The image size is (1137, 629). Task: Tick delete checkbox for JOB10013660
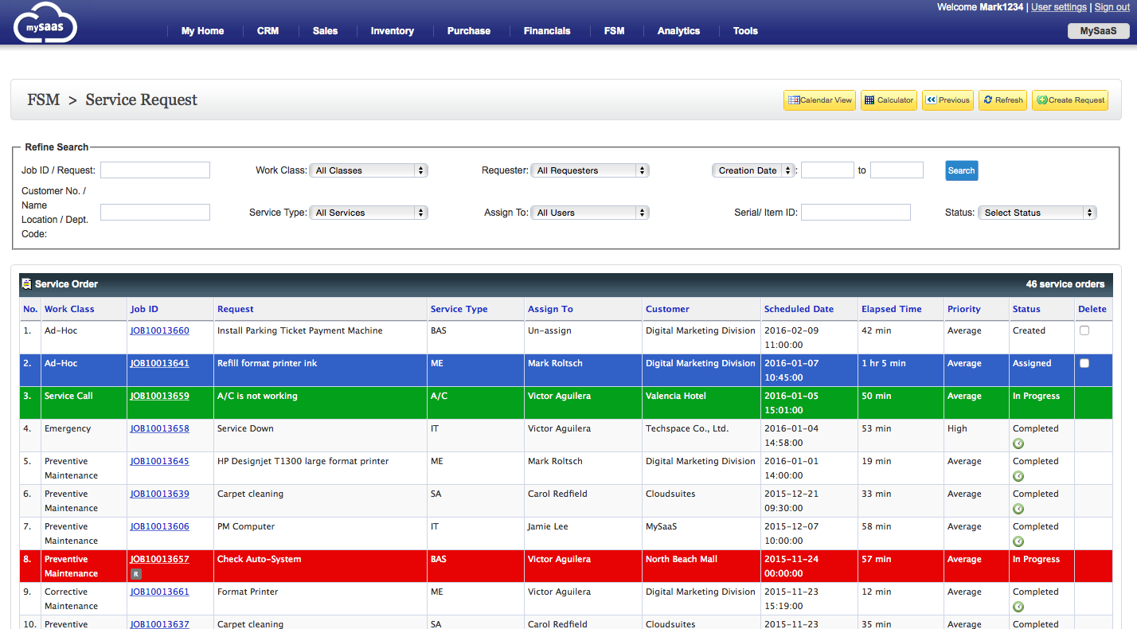(1084, 330)
